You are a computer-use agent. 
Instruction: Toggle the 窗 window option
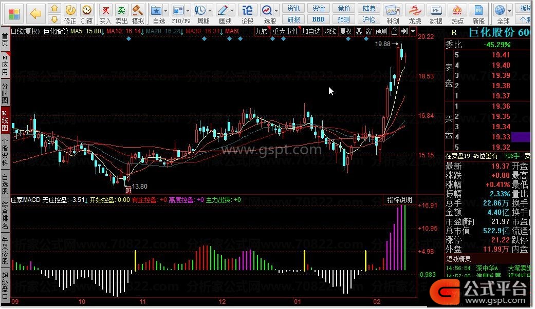click(x=368, y=32)
